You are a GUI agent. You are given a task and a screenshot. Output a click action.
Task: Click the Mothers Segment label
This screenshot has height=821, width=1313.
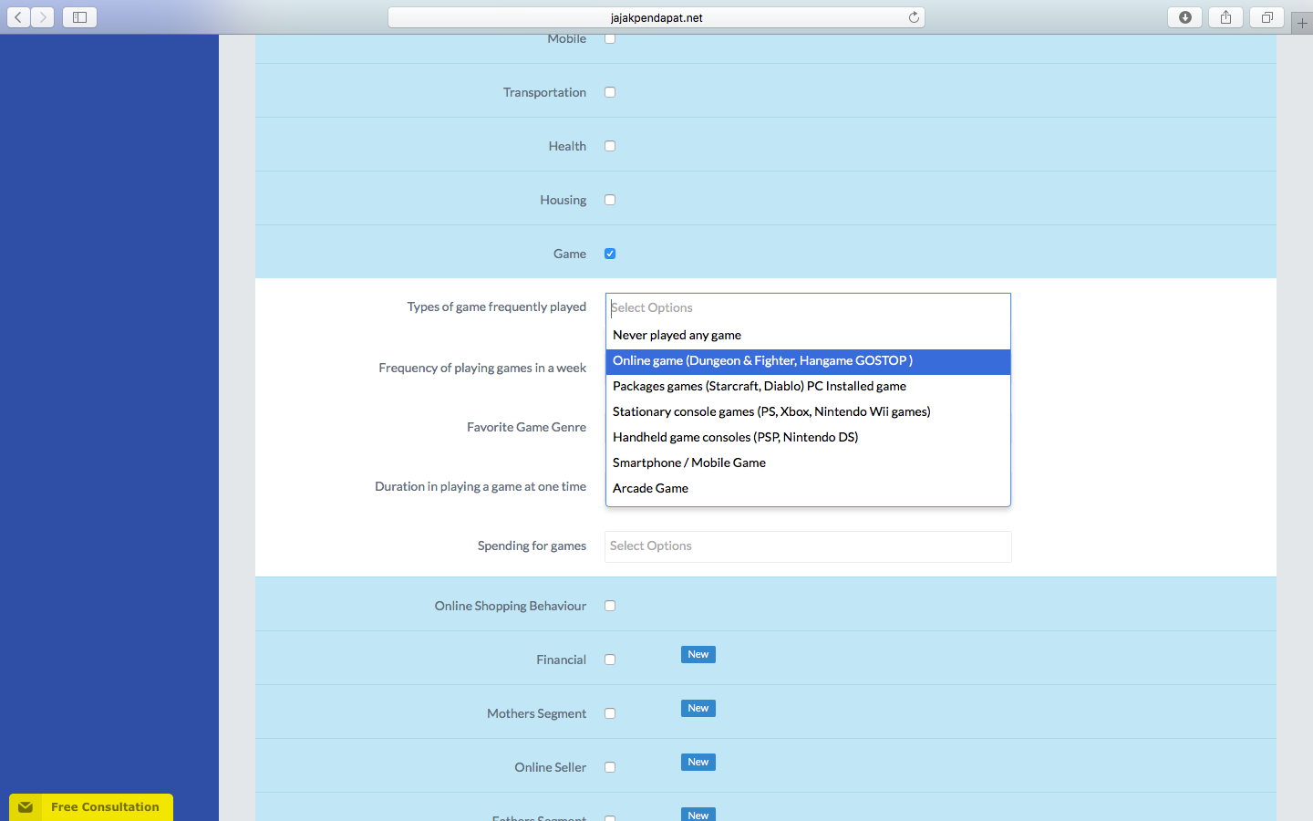point(536,714)
